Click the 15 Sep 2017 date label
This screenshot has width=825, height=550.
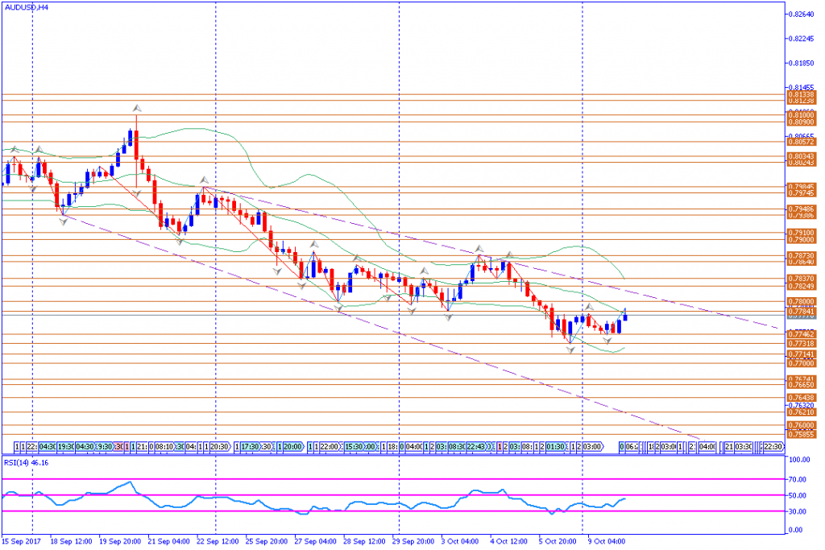coord(23,541)
